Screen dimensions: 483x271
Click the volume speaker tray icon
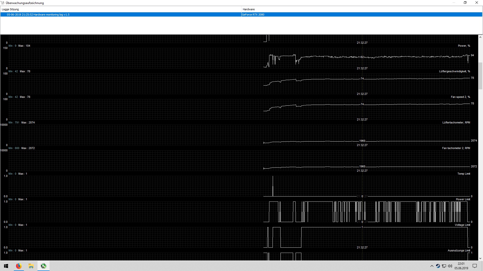click(x=450, y=266)
